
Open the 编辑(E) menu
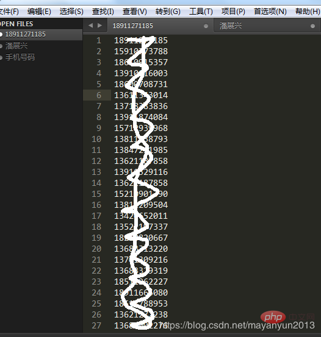[39, 12]
